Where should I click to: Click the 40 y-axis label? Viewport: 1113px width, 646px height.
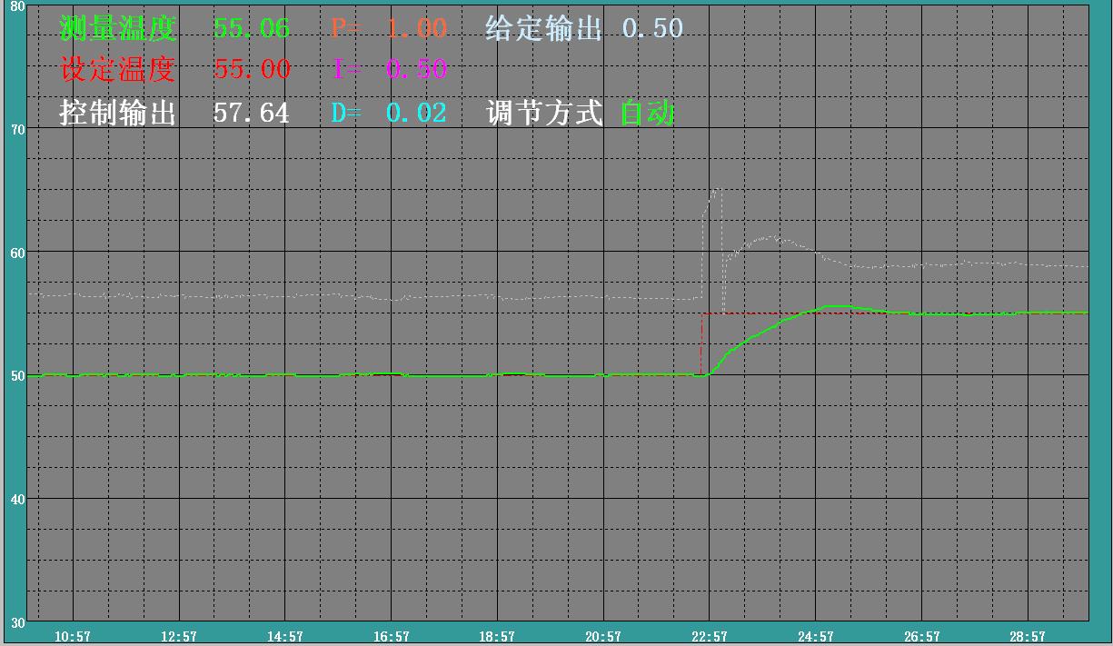tap(17, 499)
